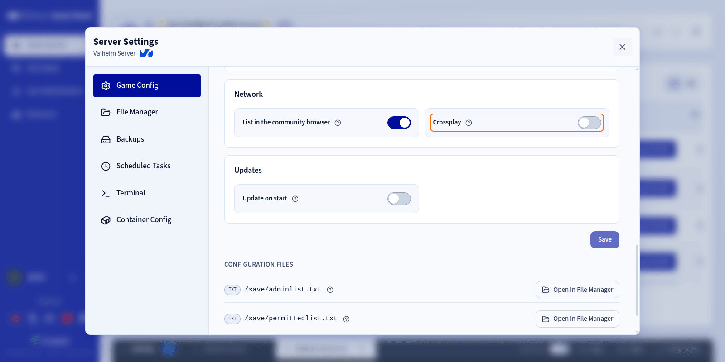This screenshot has height=362, width=725.
Task: Open the File Manager section
Action: click(x=147, y=112)
